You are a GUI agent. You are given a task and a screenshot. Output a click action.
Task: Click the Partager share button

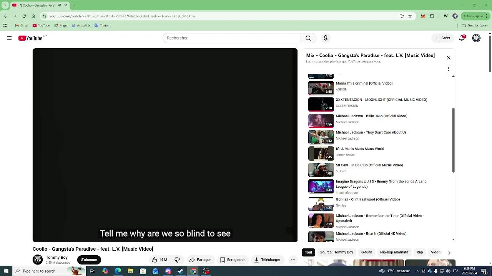(x=200, y=260)
